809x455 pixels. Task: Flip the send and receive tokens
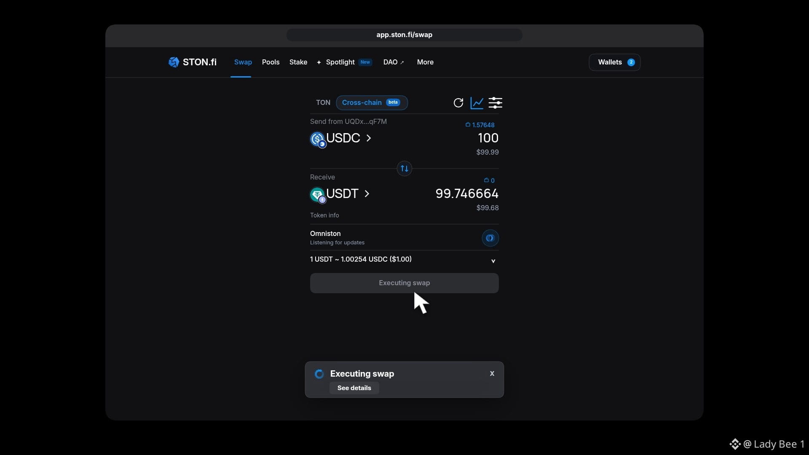(404, 169)
